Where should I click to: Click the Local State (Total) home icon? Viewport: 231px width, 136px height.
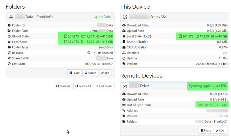tap(124, 36)
